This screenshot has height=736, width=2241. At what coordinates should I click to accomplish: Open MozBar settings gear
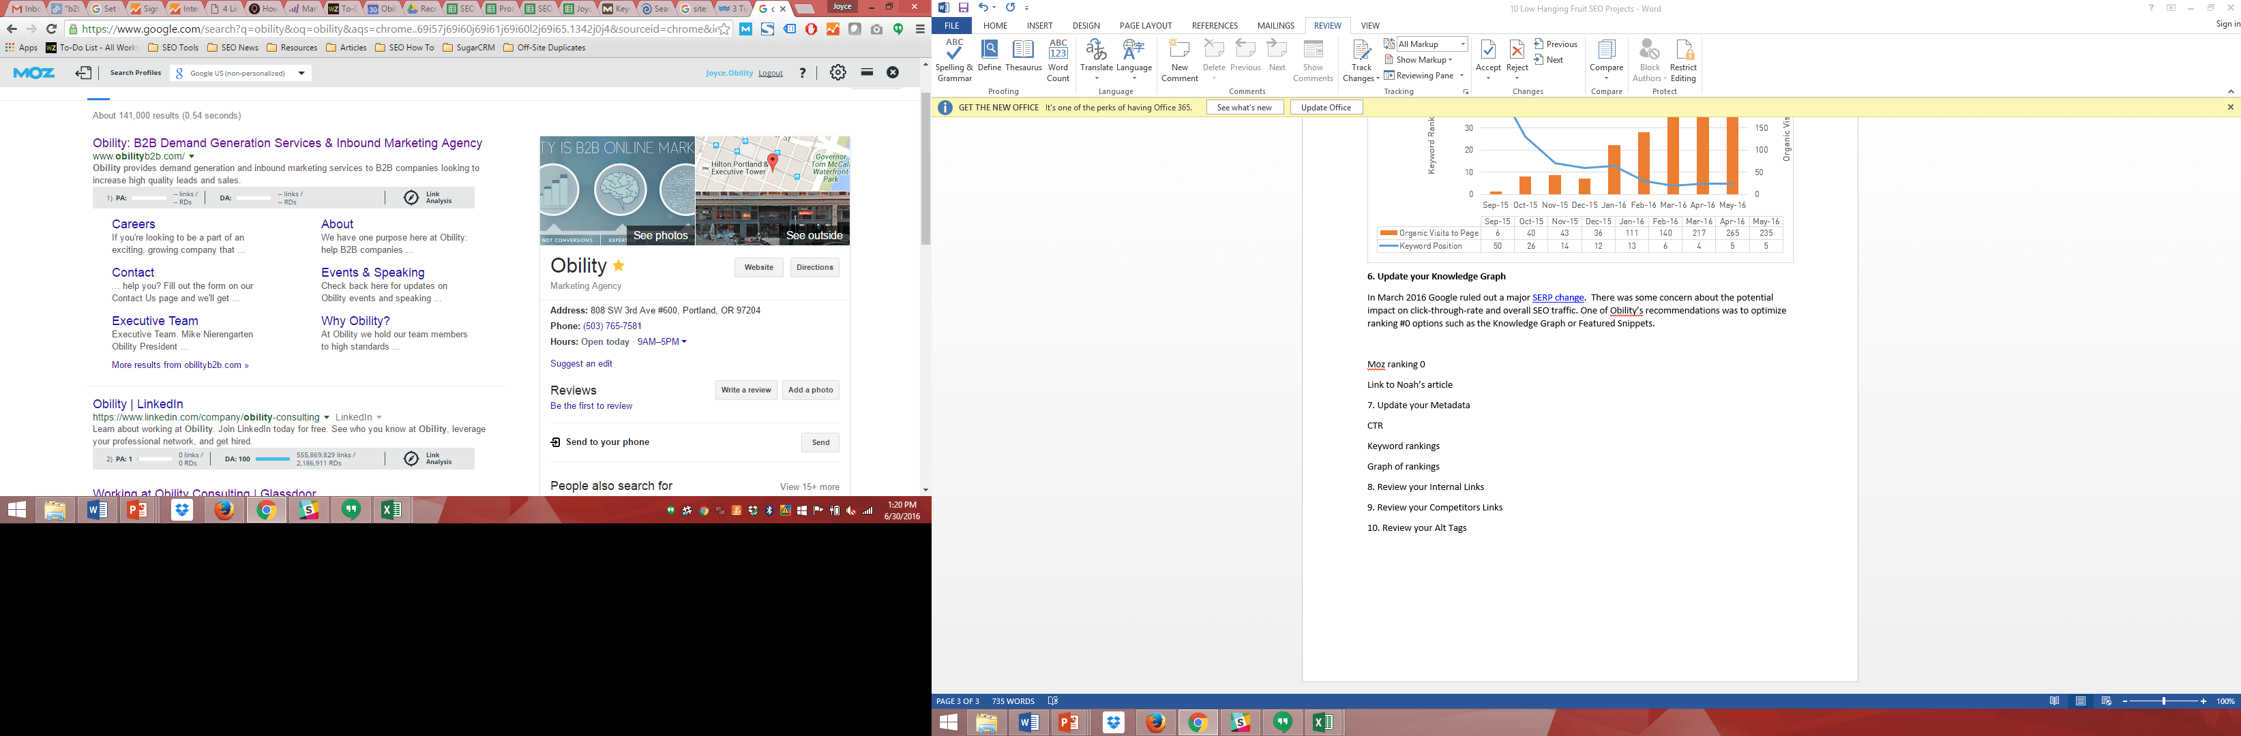pos(837,73)
